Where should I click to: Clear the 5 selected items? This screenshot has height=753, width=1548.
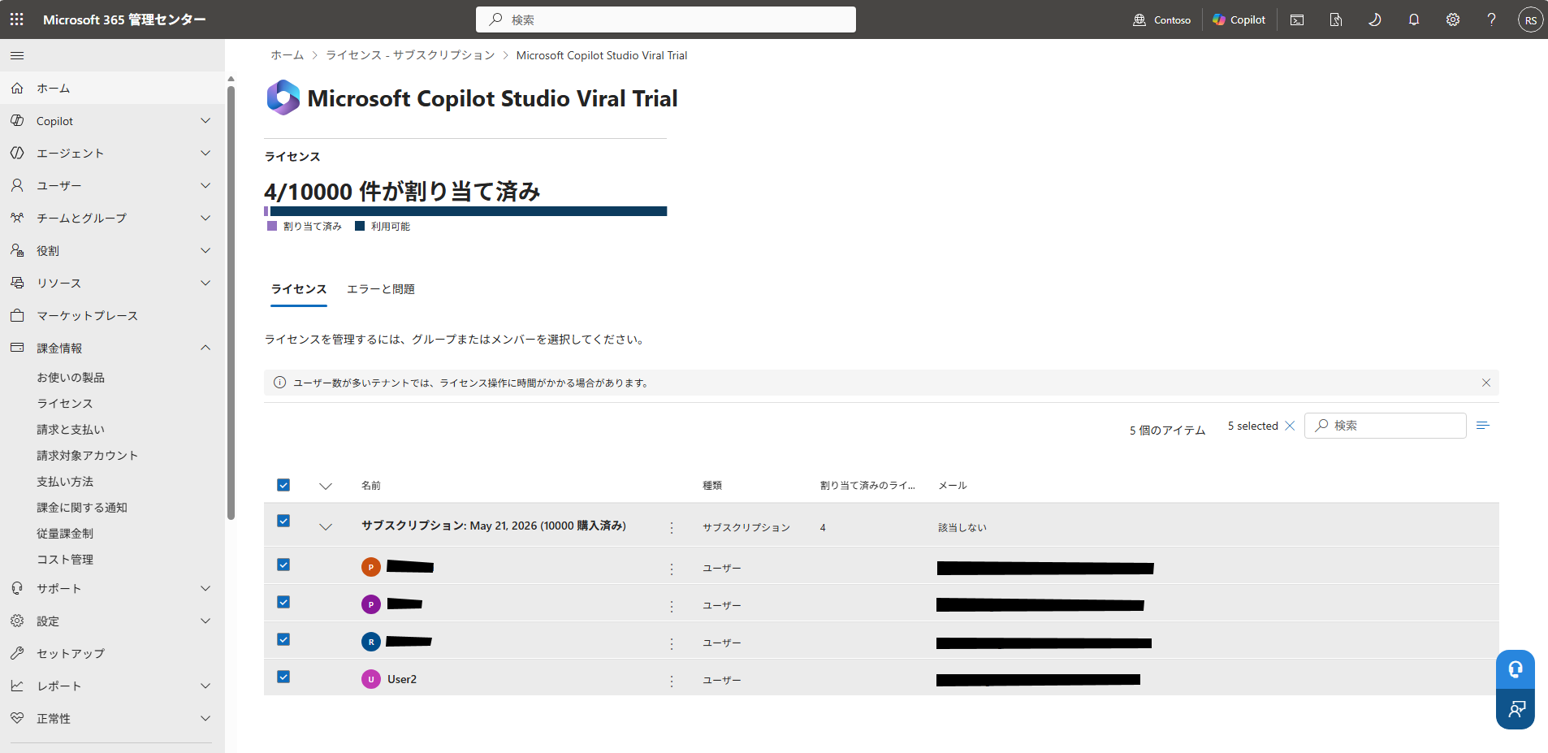[x=1290, y=426]
